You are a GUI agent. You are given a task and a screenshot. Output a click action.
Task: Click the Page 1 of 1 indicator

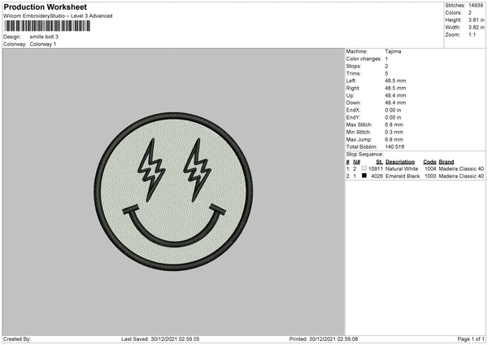pyautogui.click(x=471, y=339)
